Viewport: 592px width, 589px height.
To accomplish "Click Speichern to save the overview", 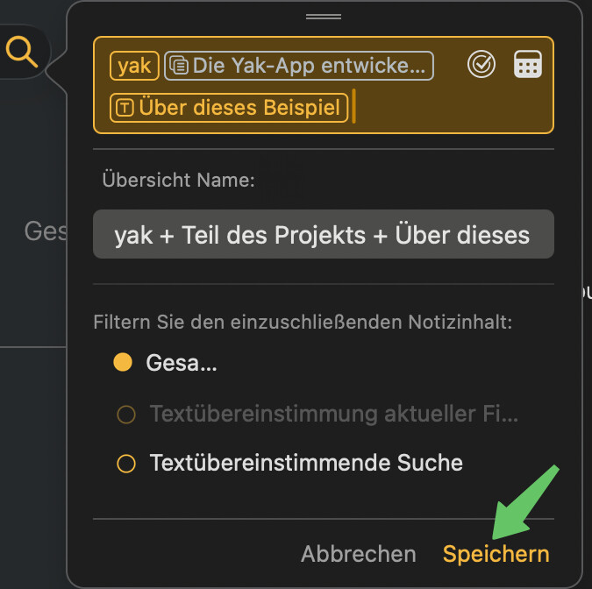I will pos(496,554).
